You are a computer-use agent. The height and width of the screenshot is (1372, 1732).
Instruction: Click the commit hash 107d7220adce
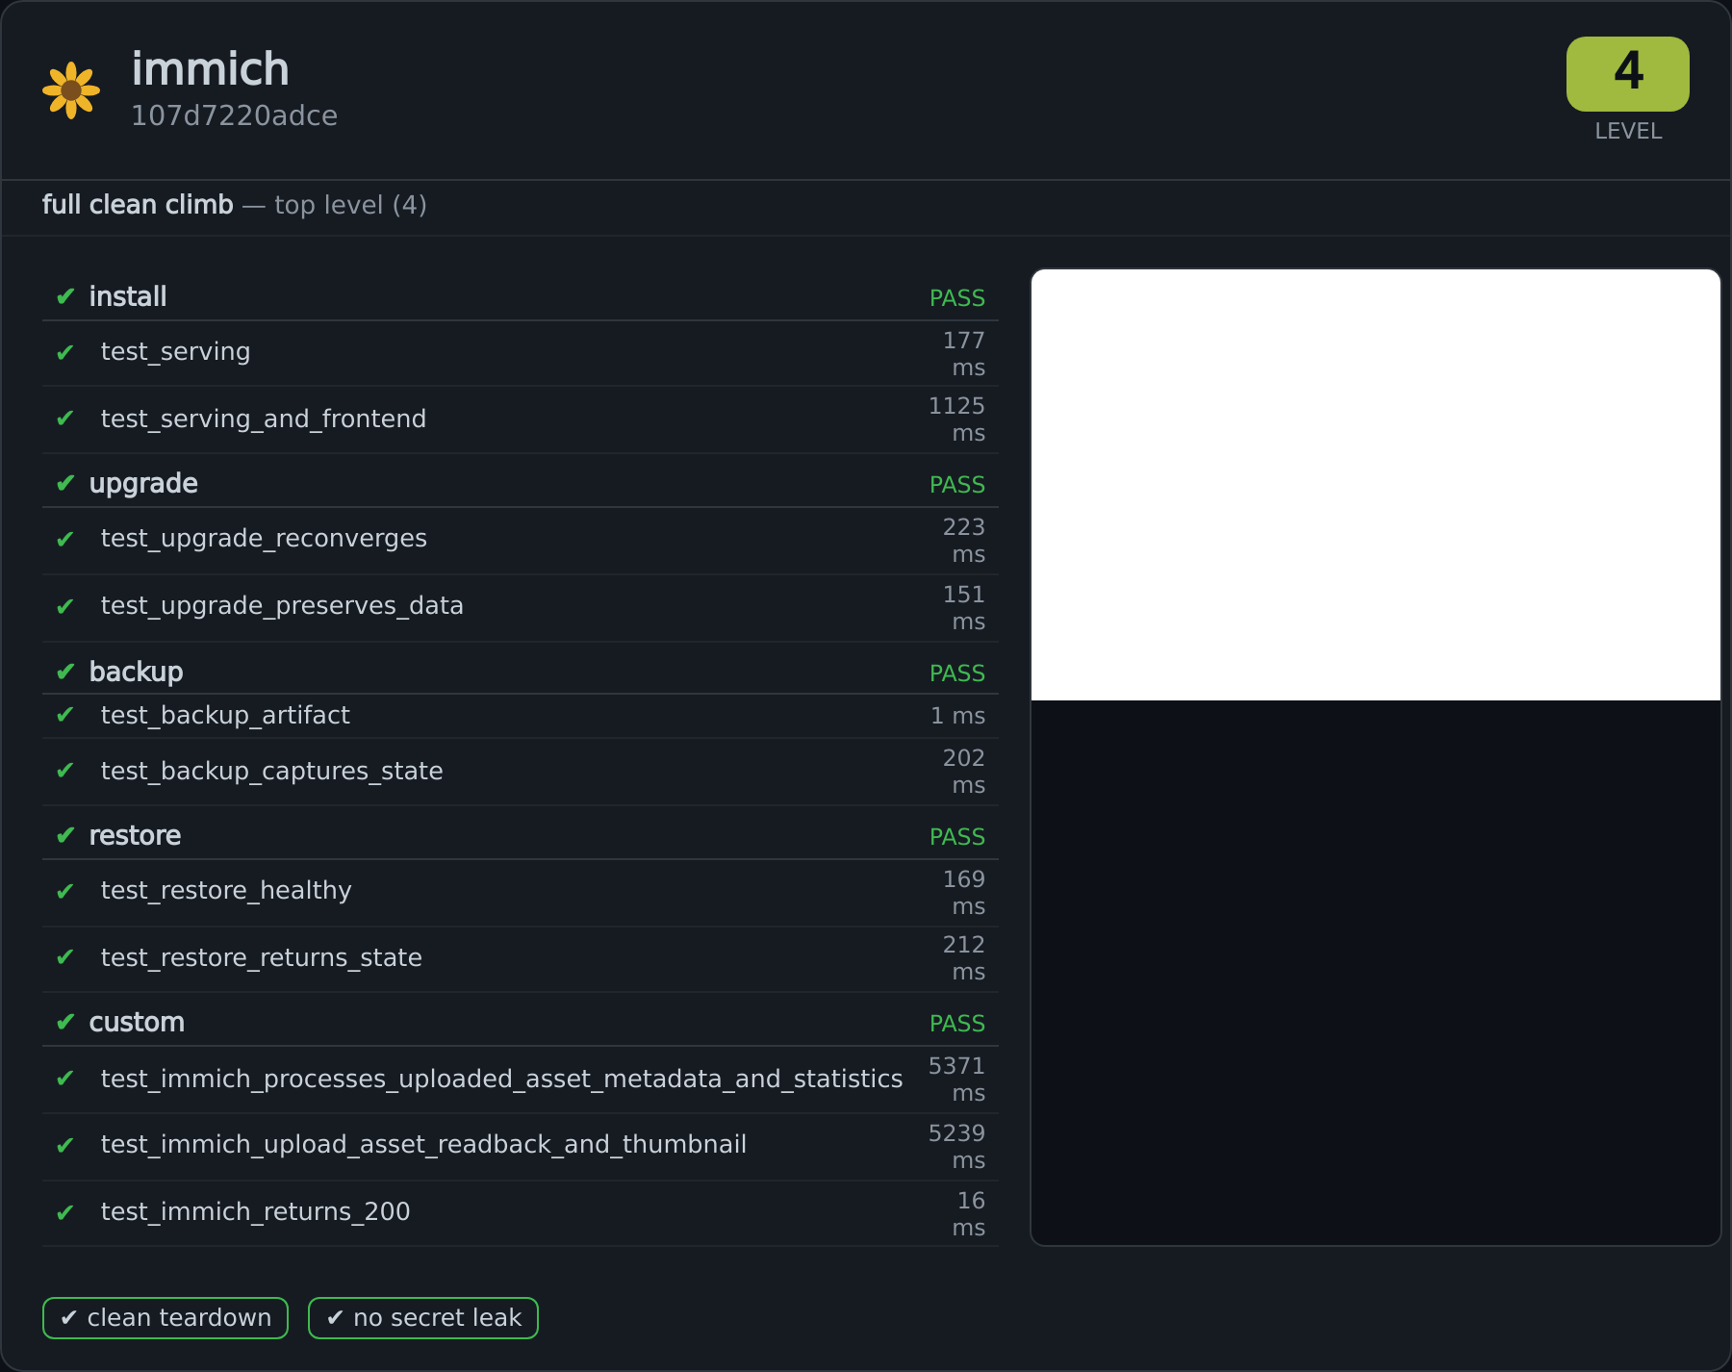click(234, 115)
